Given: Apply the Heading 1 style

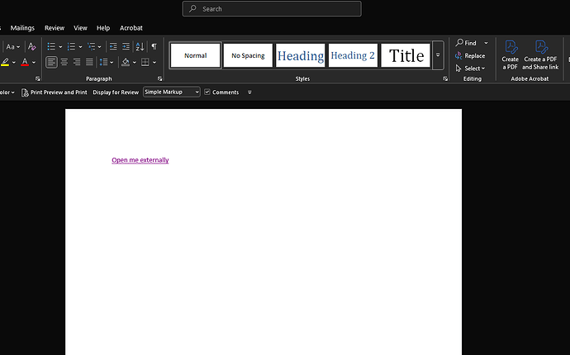Looking at the screenshot, I should (300, 55).
